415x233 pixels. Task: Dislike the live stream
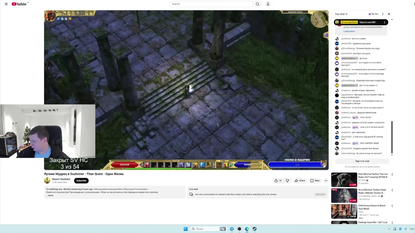click(x=287, y=181)
